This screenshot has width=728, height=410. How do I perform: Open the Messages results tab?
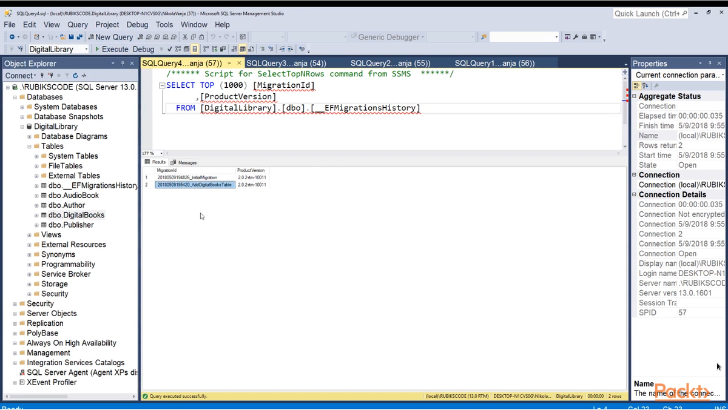184,162
